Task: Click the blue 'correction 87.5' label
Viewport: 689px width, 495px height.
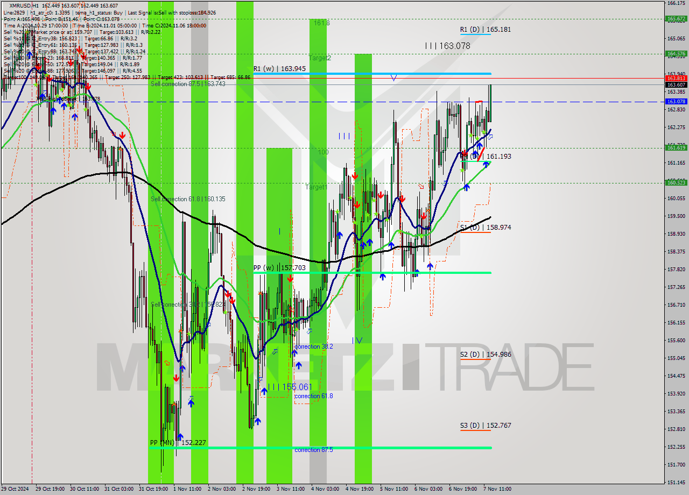Action: click(314, 450)
